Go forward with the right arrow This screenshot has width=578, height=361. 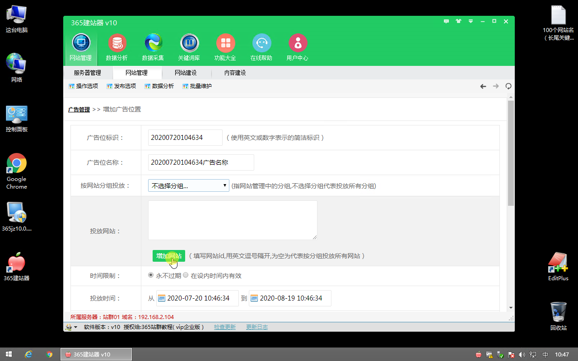[x=496, y=86]
